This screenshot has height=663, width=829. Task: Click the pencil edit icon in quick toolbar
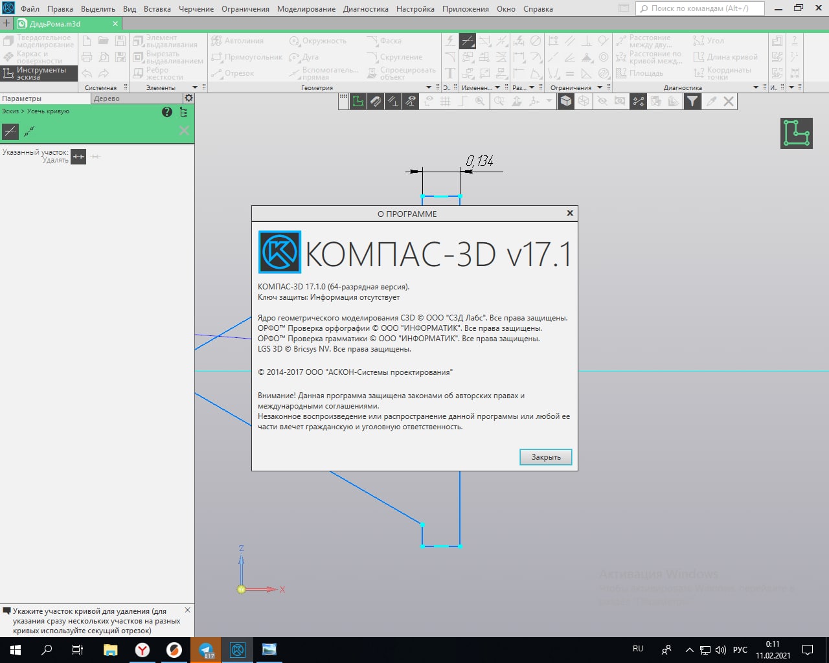tap(711, 101)
